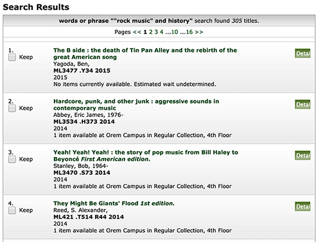Jump to results page 3
The height and width of the screenshot is (242, 319).
click(156, 32)
